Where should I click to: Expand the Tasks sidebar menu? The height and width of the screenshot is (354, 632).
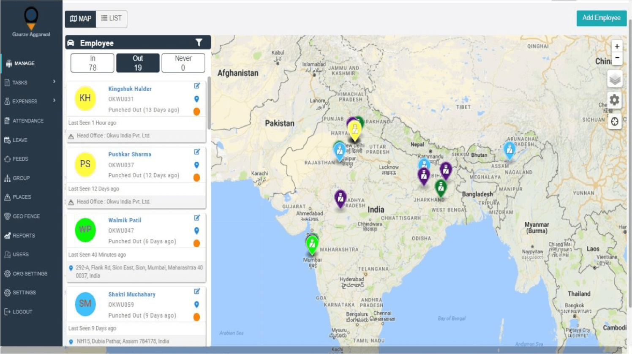pyautogui.click(x=20, y=82)
